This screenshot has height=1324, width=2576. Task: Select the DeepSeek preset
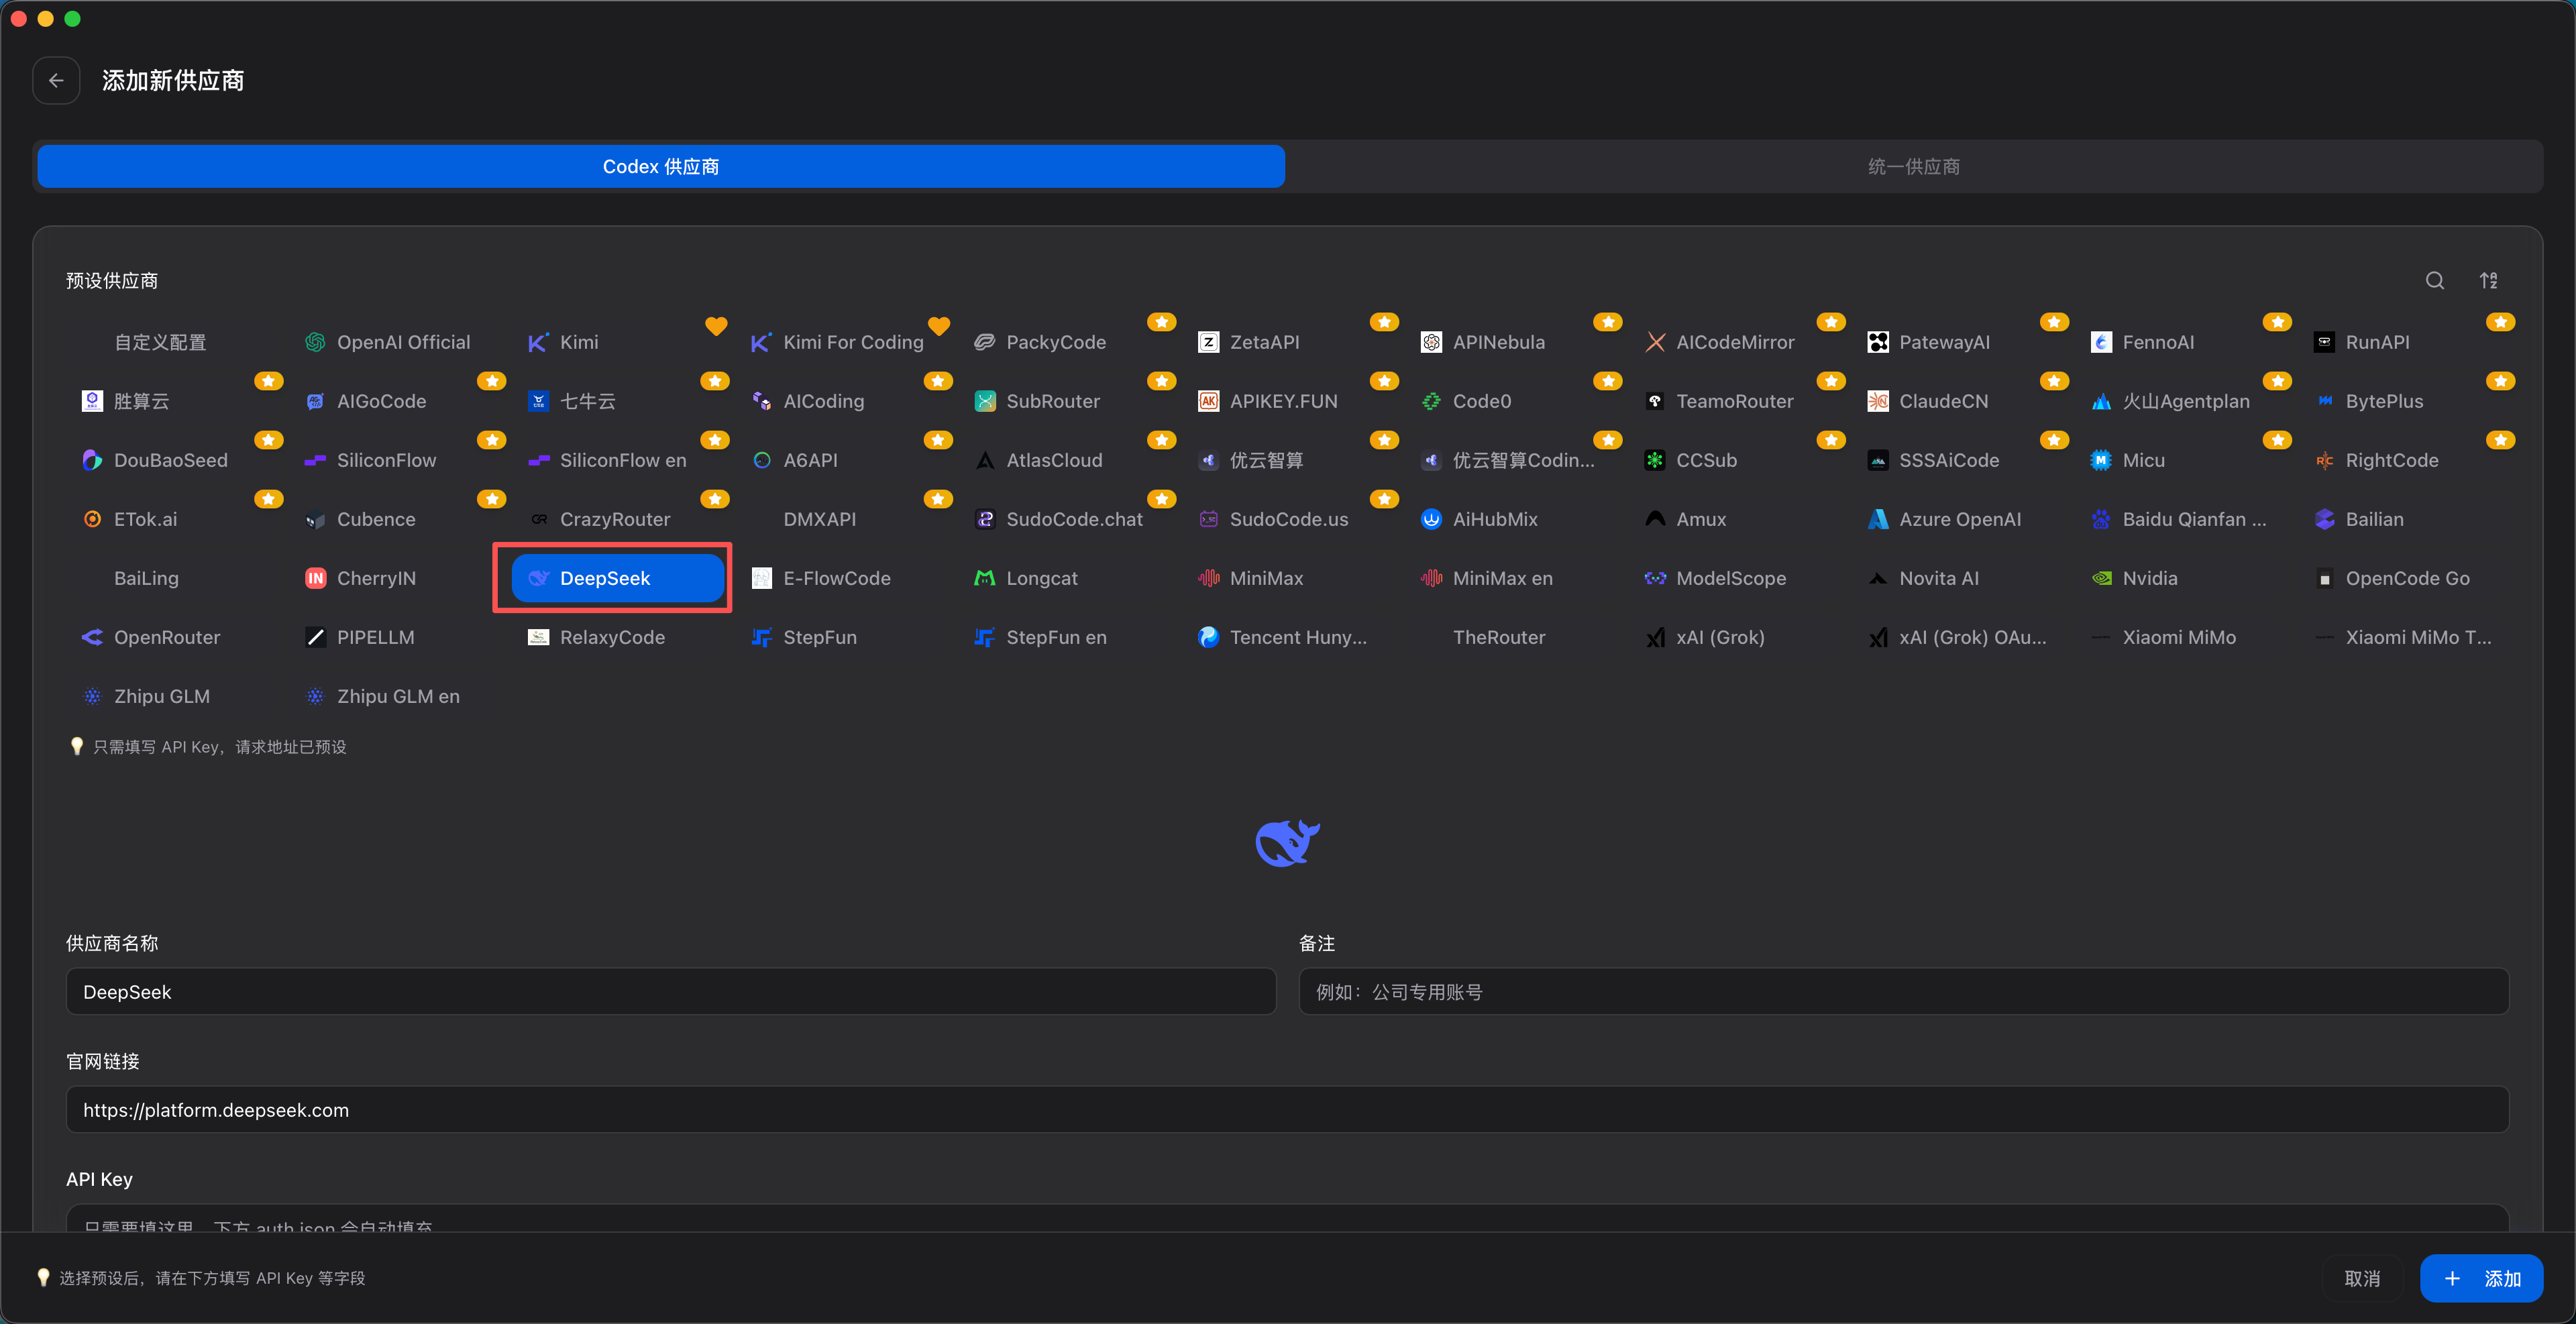pyautogui.click(x=618, y=578)
